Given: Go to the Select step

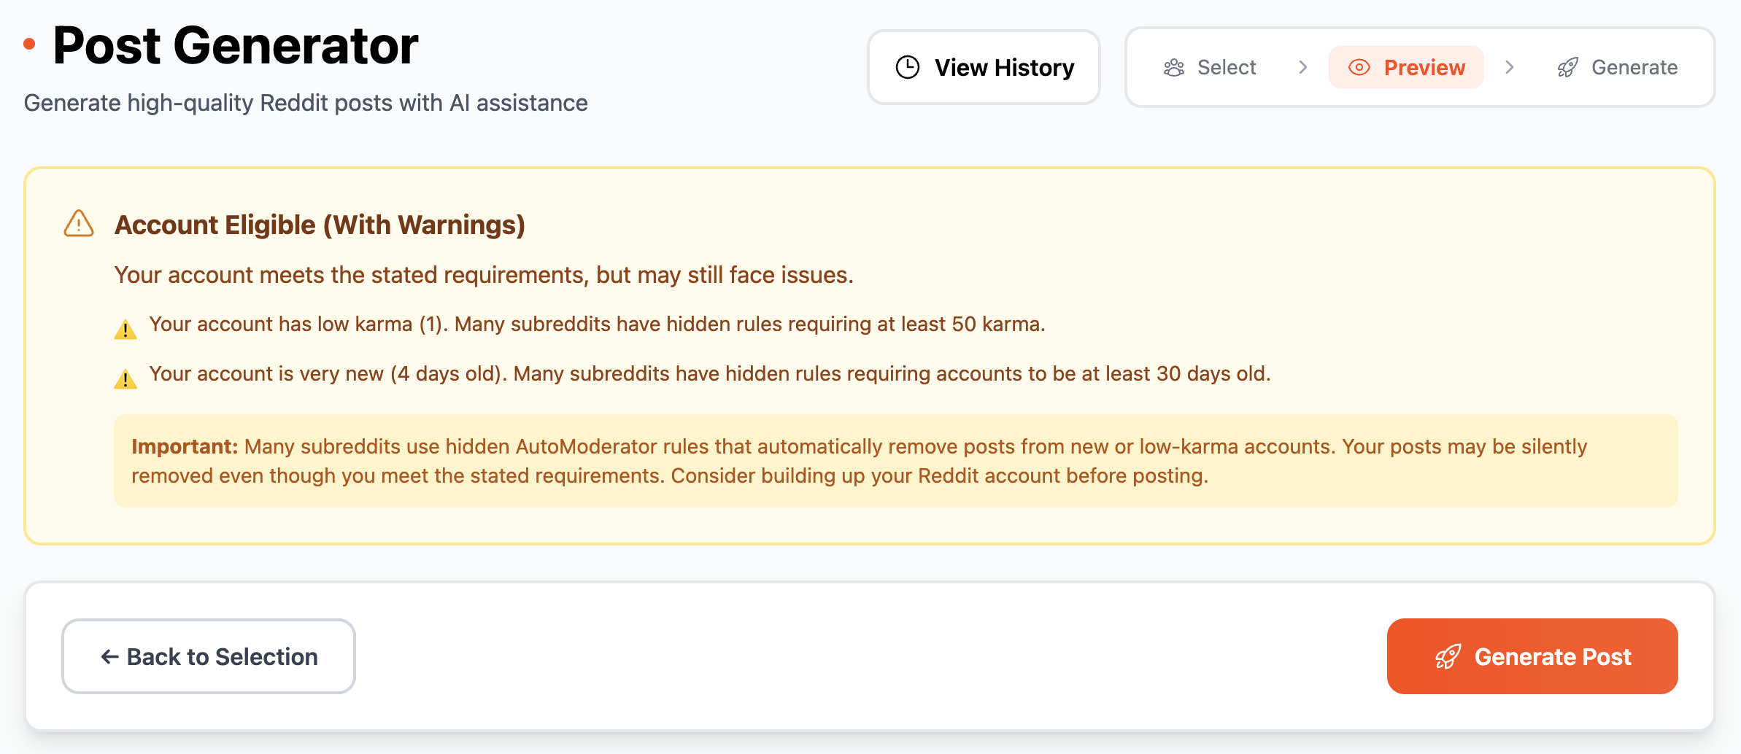Looking at the screenshot, I should coord(1226,68).
